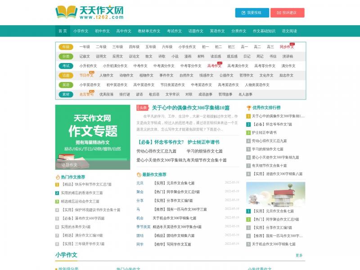Click the red 头条 headline badge

[142, 108]
